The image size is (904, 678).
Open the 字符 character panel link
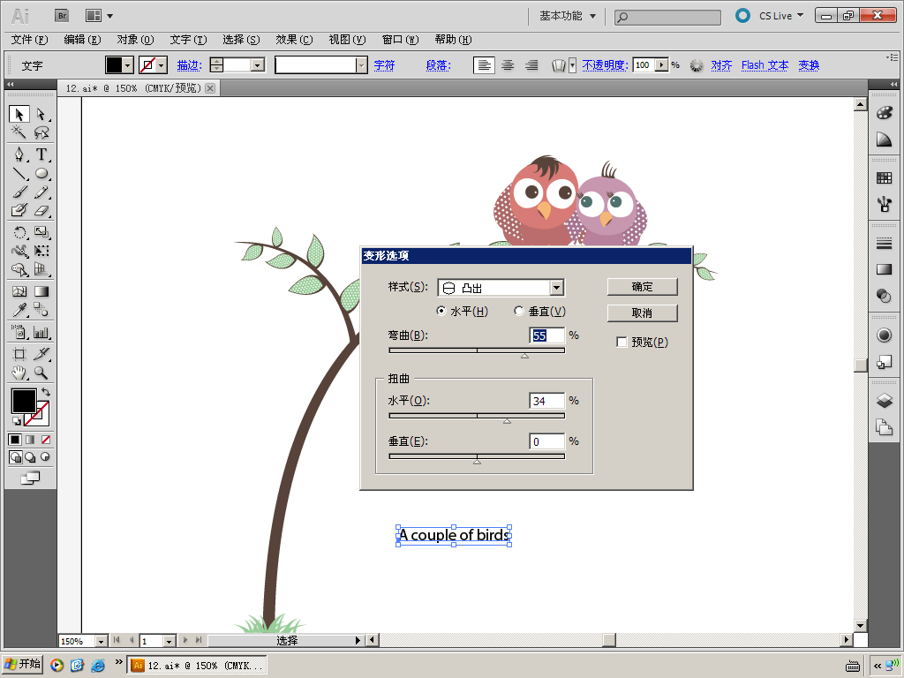tap(385, 65)
